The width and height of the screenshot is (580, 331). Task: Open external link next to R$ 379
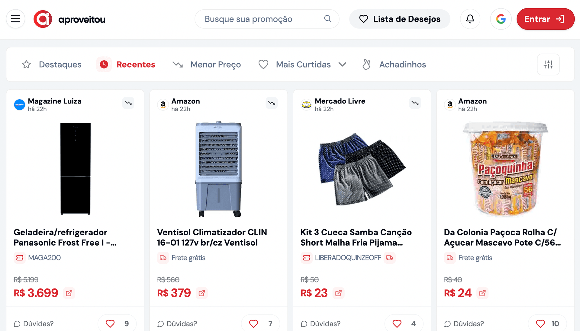pyautogui.click(x=202, y=293)
